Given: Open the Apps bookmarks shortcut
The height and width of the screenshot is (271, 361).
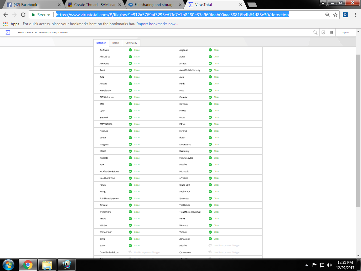Looking at the screenshot, I should [11, 24].
